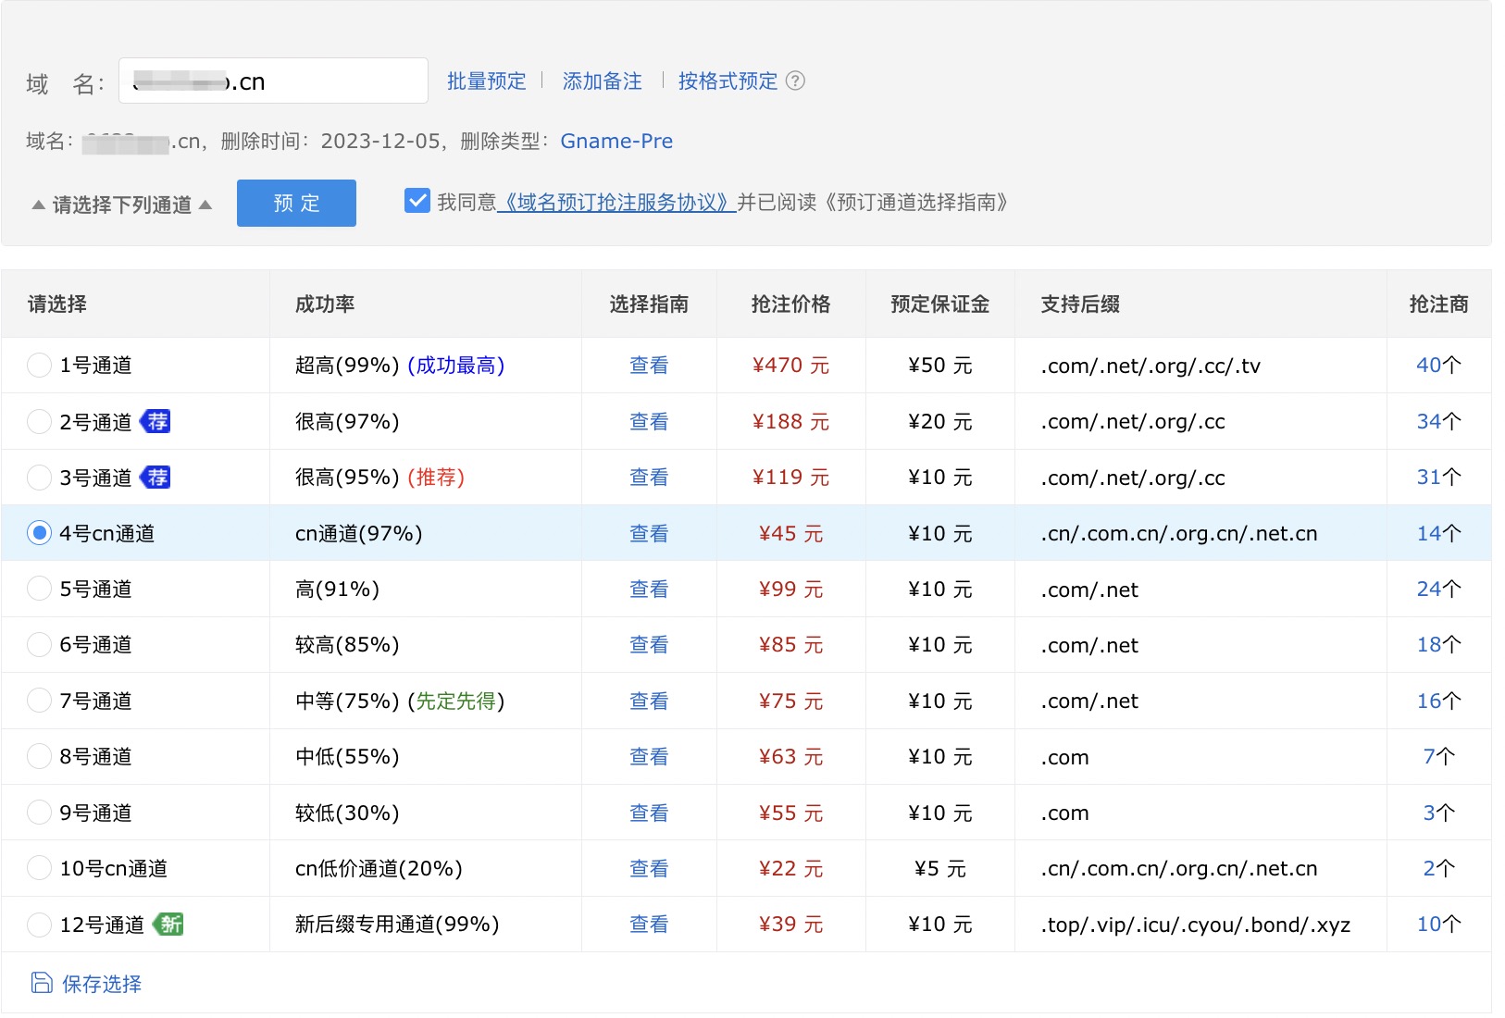This screenshot has width=1505, height=1018.
Task: Choose the 3号通道 radio option
Action: click(39, 478)
